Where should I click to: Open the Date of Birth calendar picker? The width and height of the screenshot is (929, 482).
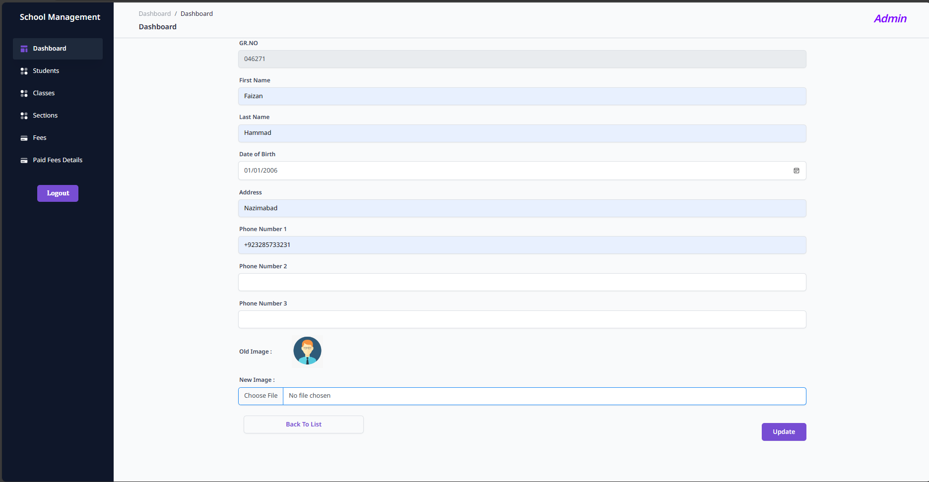(x=796, y=171)
